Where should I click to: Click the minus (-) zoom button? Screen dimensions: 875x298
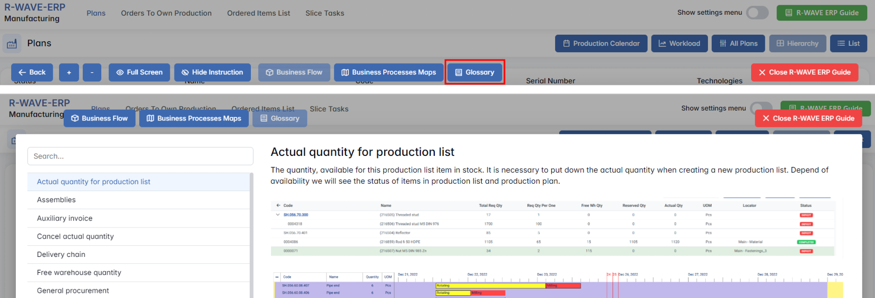pyautogui.click(x=92, y=72)
